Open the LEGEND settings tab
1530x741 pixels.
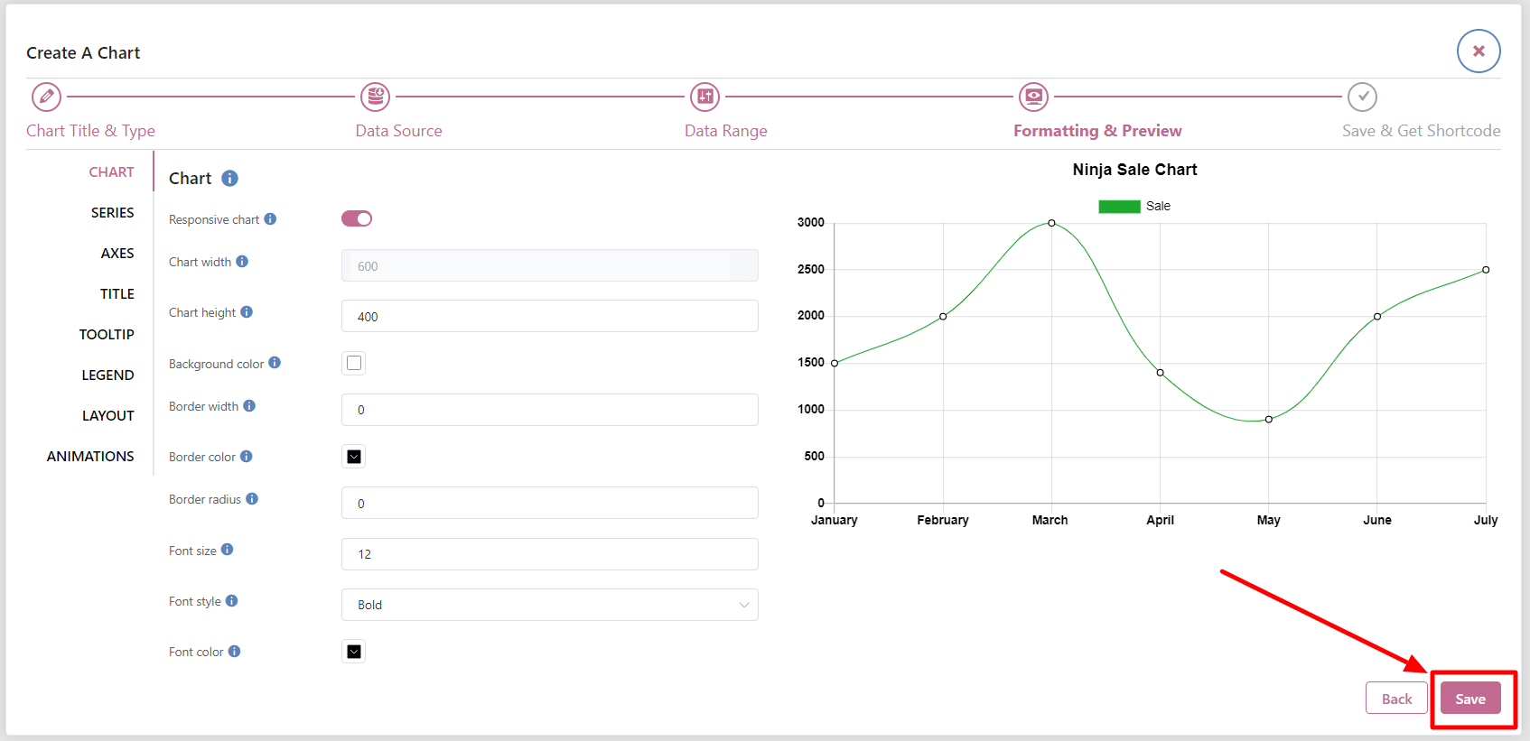107,375
